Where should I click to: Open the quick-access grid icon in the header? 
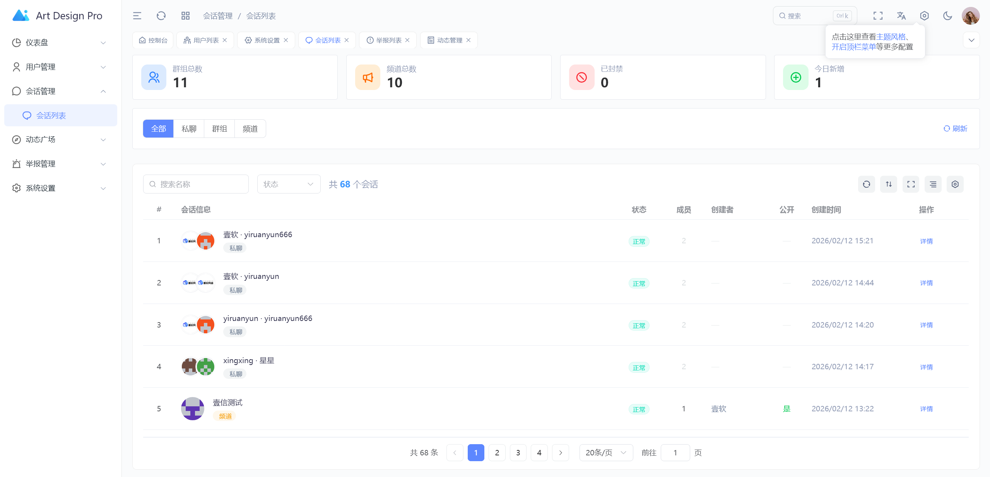click(x=185, y=16)
